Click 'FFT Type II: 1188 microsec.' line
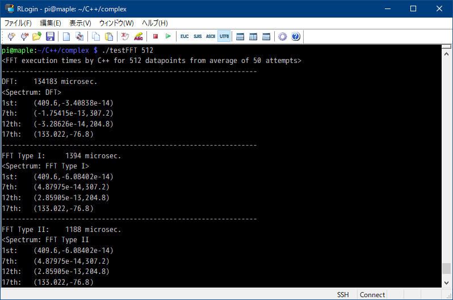453x300 pixels. tap(61, 230)
